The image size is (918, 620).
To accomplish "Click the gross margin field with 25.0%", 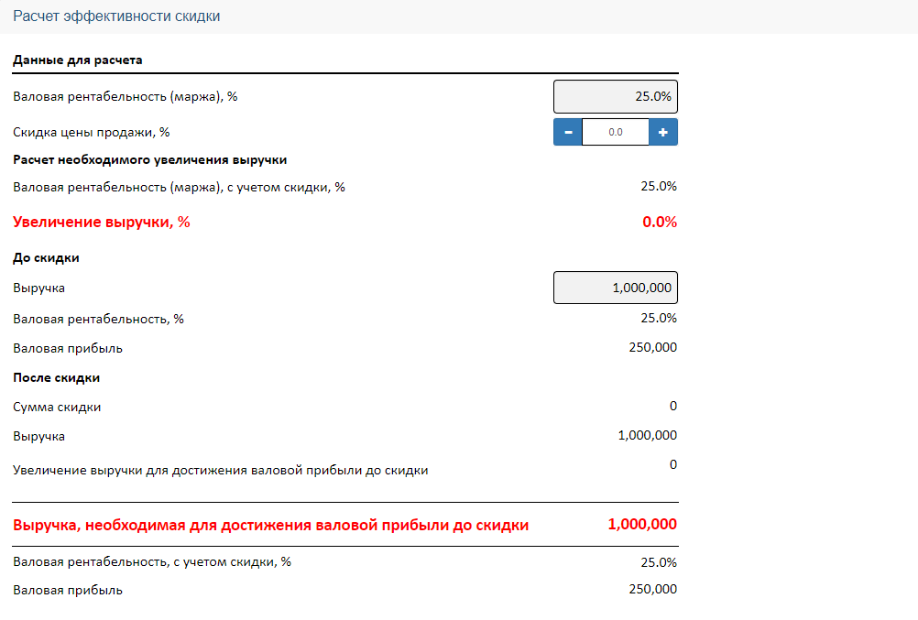I will click(616, 96).
